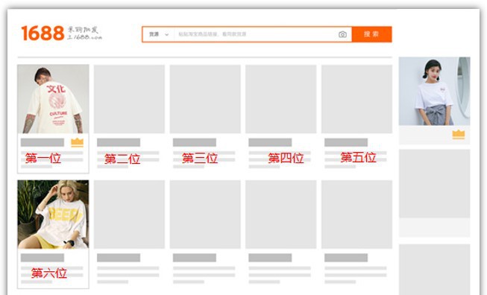The width and height of the screenshot is (487, 295).
Task: Click the crown badge below the sidebar product
Action: pos(459,135)
